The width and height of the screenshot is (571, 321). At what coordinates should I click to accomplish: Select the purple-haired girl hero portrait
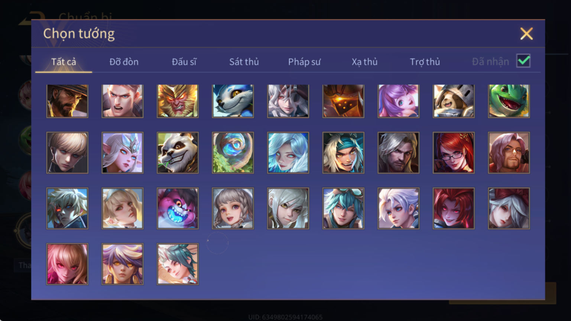pyautogui.click(x=398, y=101)
